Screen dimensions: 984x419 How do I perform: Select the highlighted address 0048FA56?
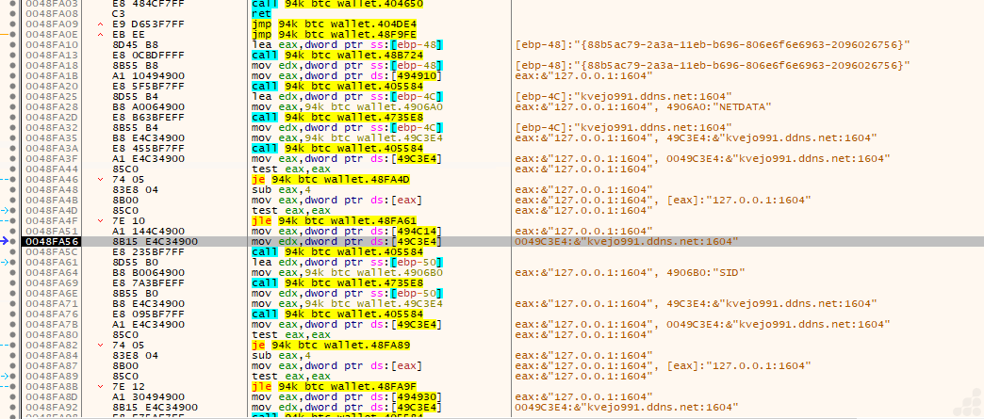54,242
